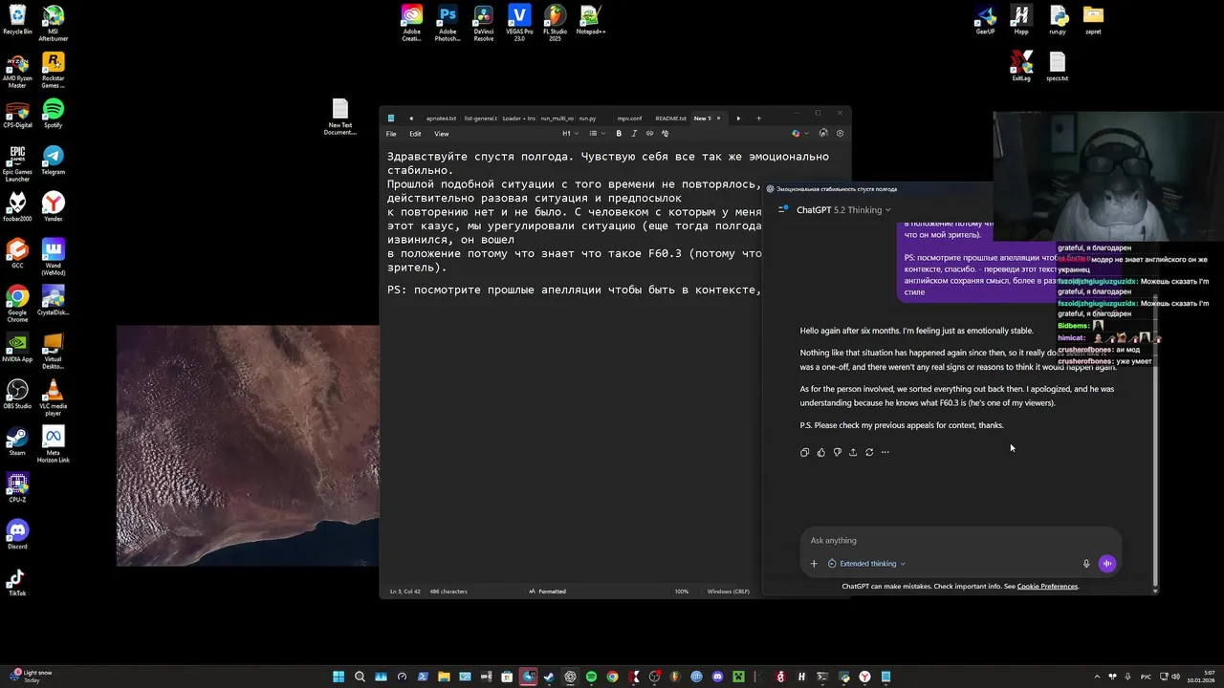Open Epic Games Launcher shortcut
Screen dimensions: 1224x688
pos(17,163)
